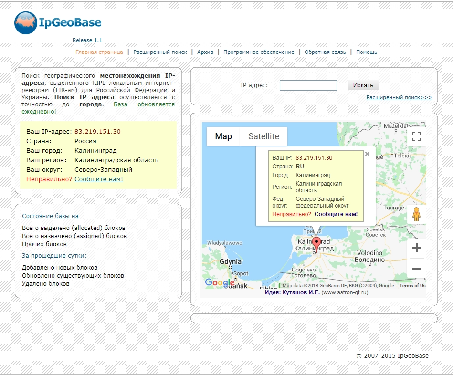453x375 pixels.
Task: Click Sopot label on map
Action: (241, 273)
